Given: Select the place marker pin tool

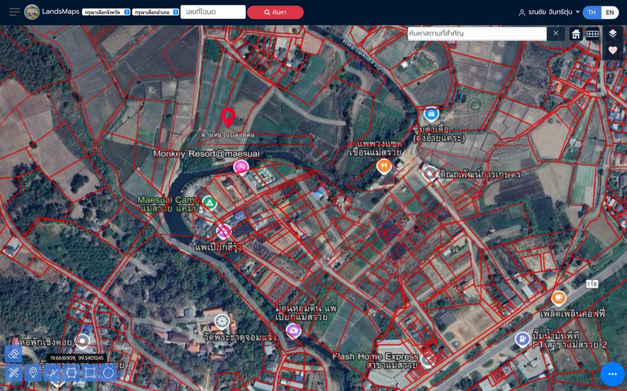Looking at the screenshot, I should (33, 373).
